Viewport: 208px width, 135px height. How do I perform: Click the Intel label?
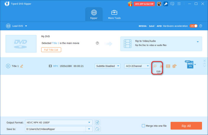(x=152, y=26)
